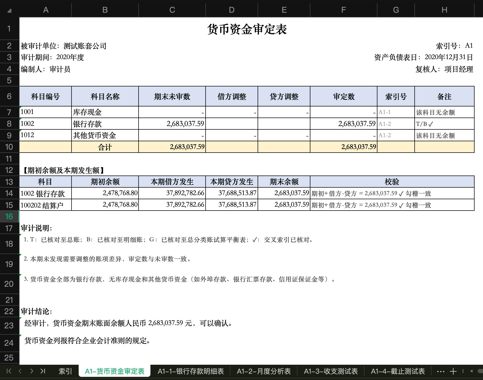483x380 pixels.
Task: Click the title 货币资金审定表
Action: click(x=247, y=29)
